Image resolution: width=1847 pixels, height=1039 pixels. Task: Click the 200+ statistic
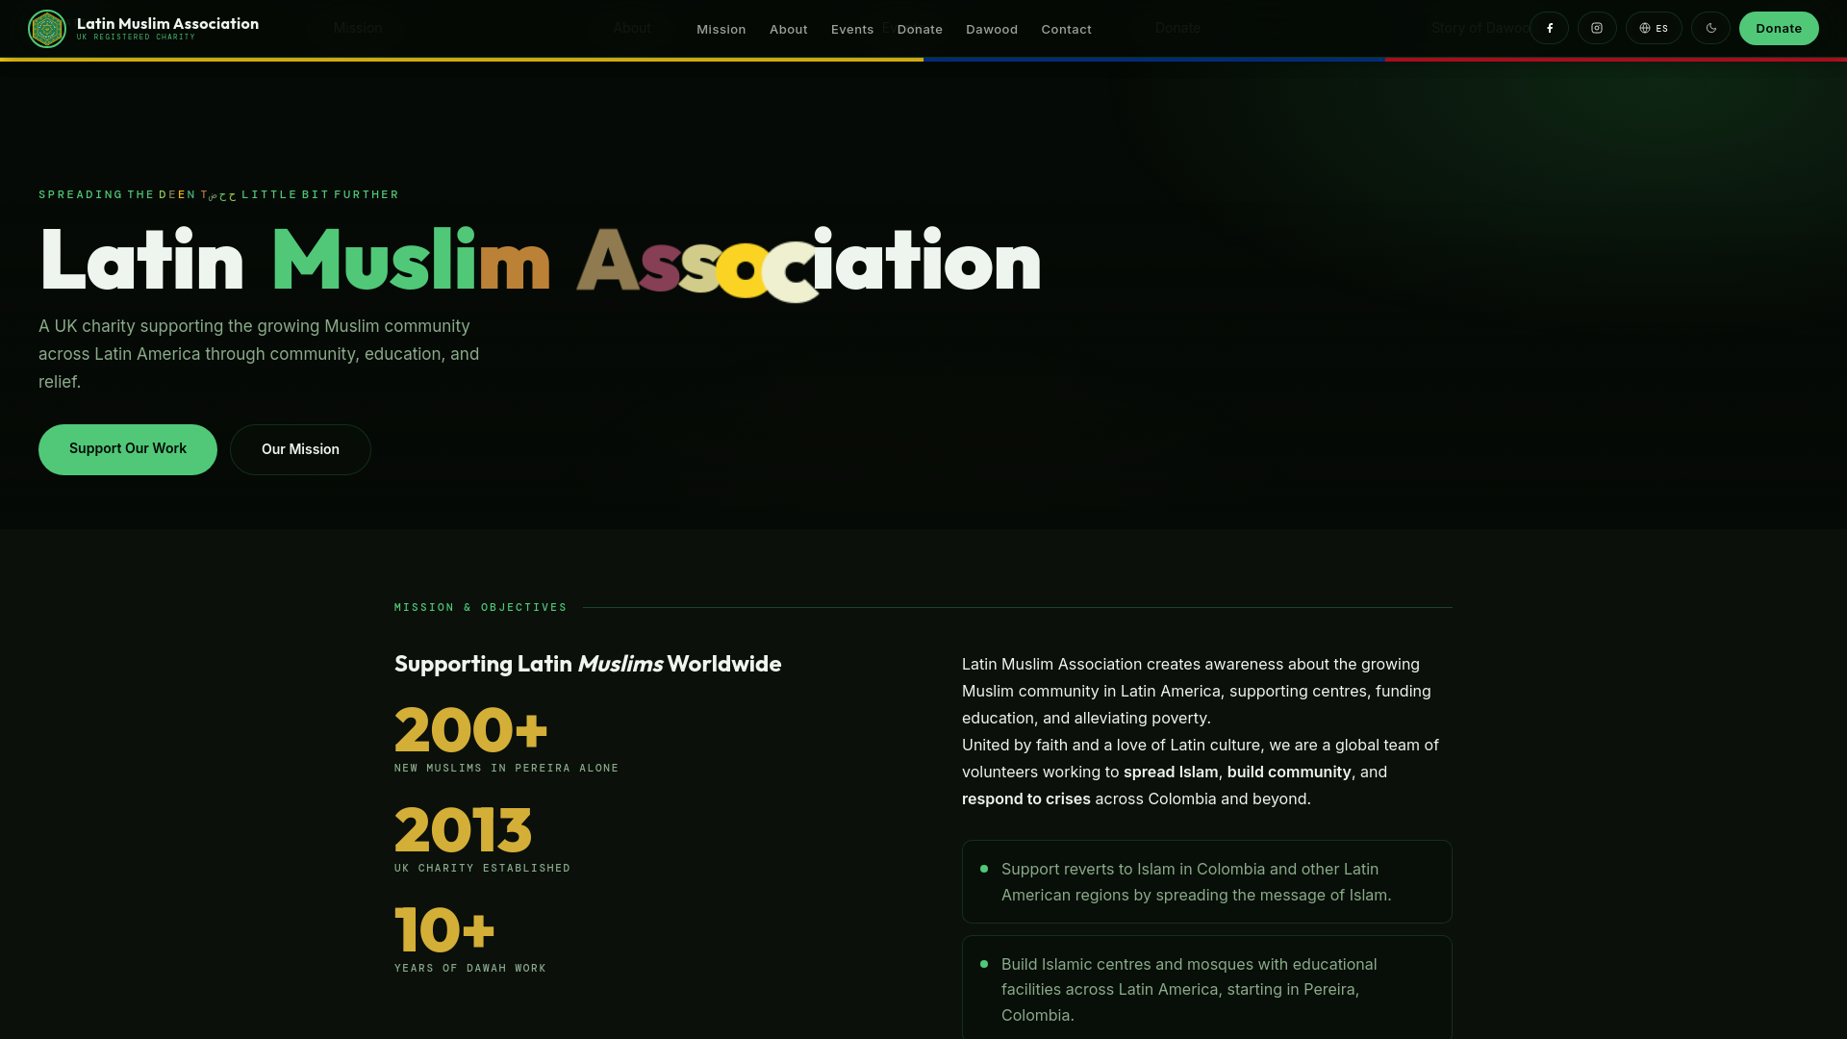pyautogui.click(x=470, y=729)
